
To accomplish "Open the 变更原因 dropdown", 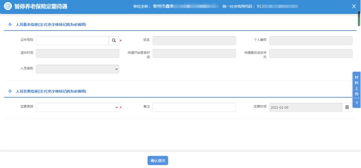I will point(78,107).
